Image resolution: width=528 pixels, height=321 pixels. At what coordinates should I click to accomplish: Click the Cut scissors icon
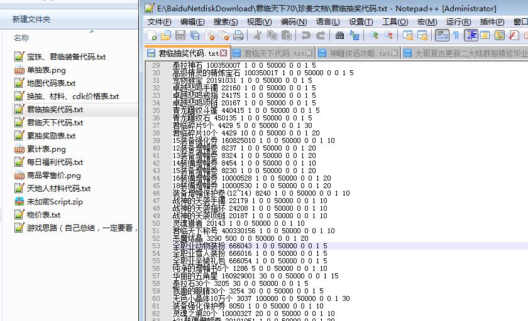click(258, 36)
